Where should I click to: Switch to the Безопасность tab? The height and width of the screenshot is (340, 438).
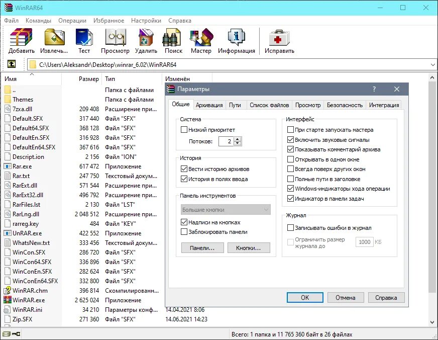click(345, 105)
